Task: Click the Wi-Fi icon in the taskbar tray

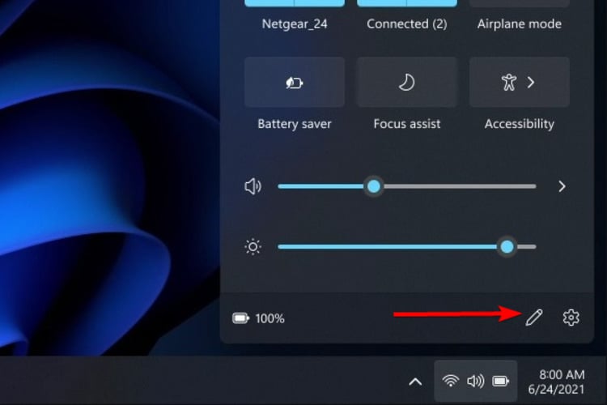Action: point(451,382)
